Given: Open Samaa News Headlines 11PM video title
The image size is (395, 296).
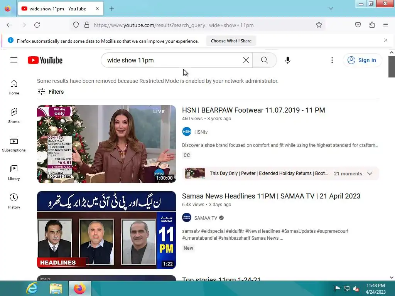Looking at the screenshot, I should tap(271, 196).
